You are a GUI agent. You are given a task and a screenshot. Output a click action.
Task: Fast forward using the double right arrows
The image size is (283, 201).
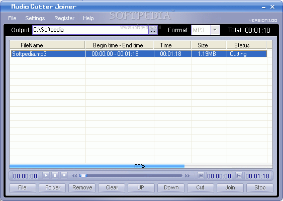pos(187,176)
